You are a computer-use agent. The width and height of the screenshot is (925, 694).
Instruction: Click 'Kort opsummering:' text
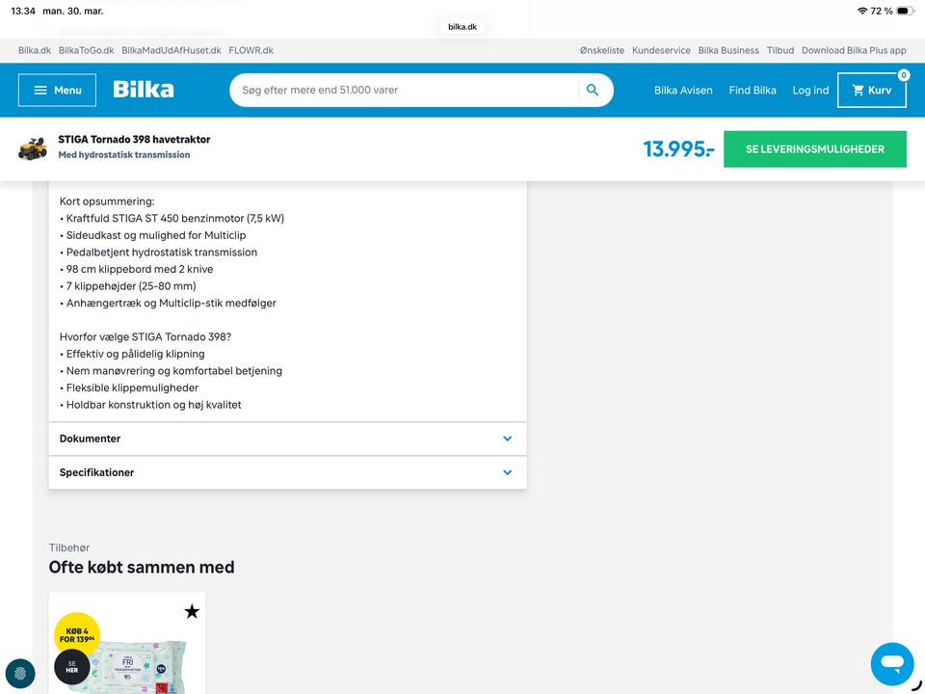(107, 201)
